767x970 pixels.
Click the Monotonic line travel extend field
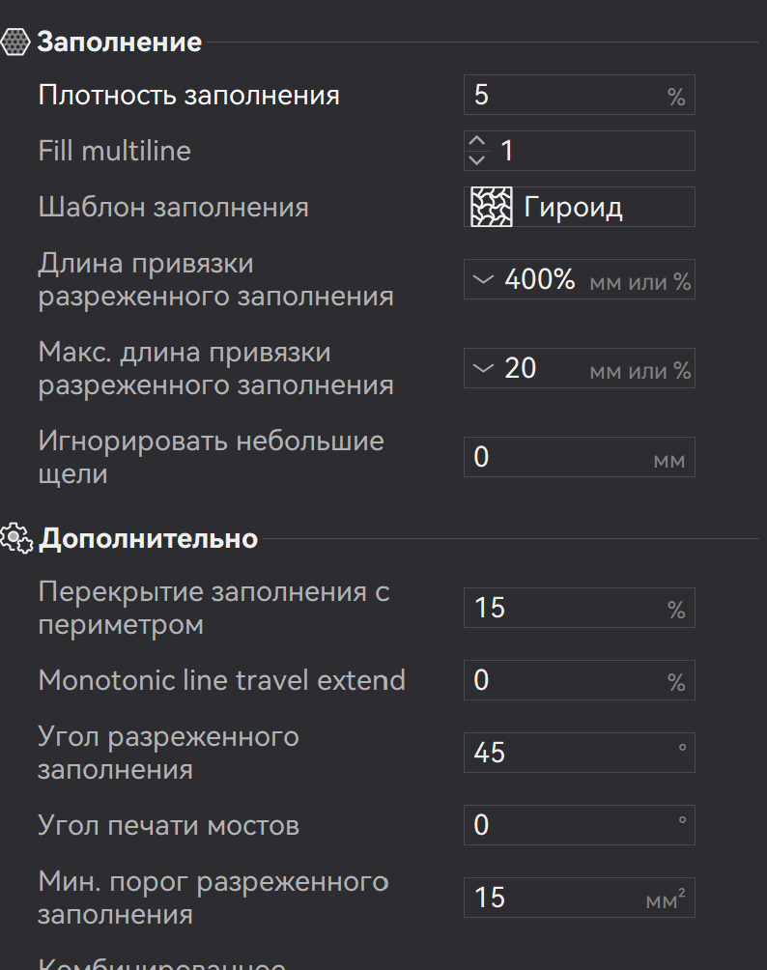point(580,680)
